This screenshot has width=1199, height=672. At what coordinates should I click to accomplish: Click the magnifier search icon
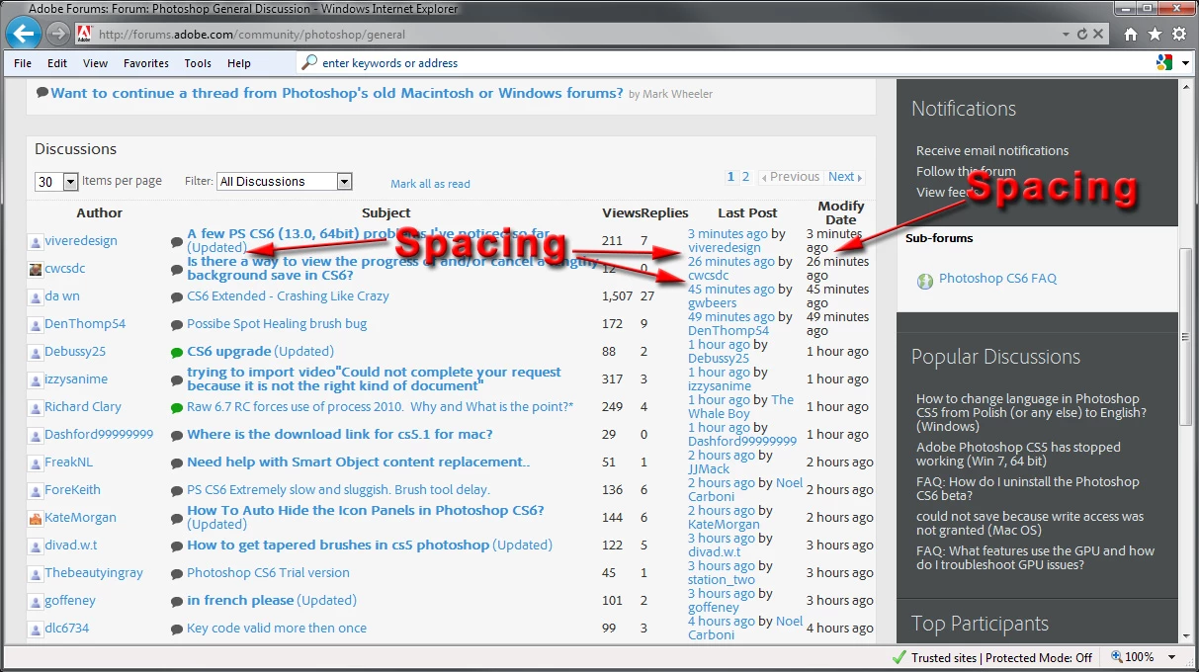[x=310, y=62]
